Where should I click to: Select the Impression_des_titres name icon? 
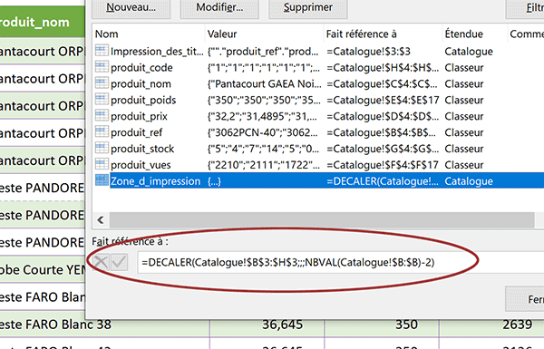click(x=102, y=51)
